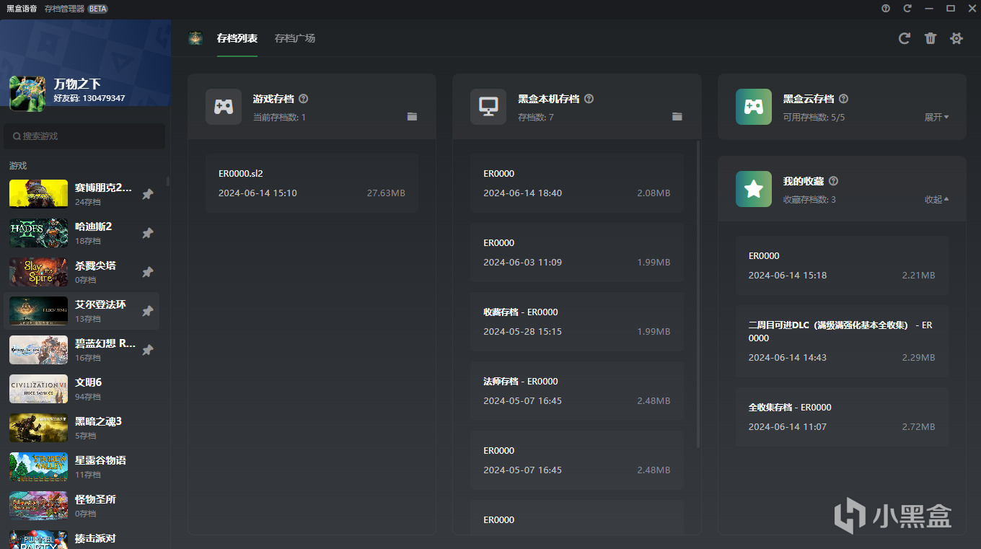Show help for 黑盒云存档 question mark

tap(843, 99)
